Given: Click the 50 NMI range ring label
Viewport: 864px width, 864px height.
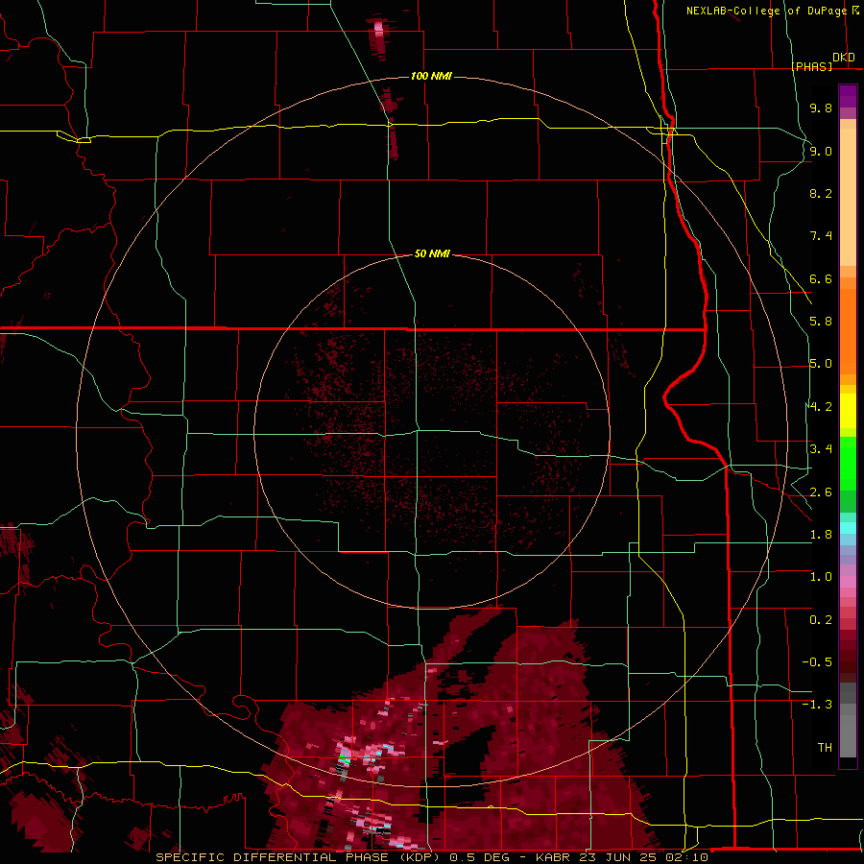Looking at the screenshot, I should 432,253.
